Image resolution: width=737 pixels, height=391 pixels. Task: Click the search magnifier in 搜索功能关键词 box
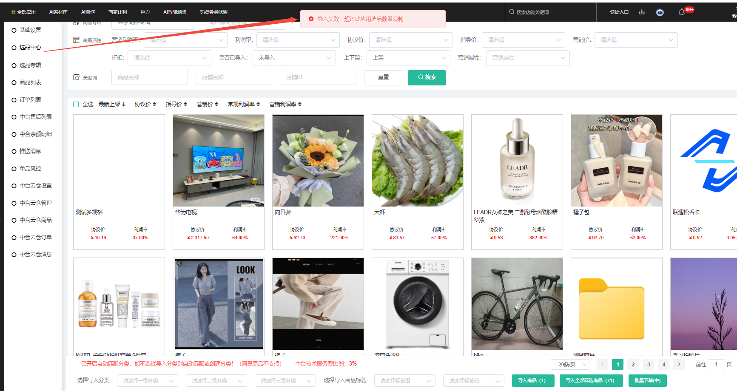tap(512, 12)
